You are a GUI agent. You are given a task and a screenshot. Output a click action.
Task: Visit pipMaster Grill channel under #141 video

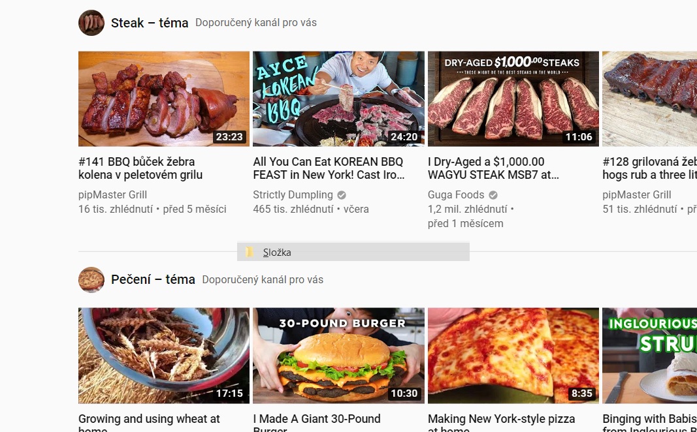(112, 195)
